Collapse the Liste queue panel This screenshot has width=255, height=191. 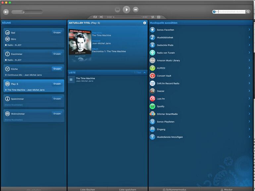click(x=145, y=73)
